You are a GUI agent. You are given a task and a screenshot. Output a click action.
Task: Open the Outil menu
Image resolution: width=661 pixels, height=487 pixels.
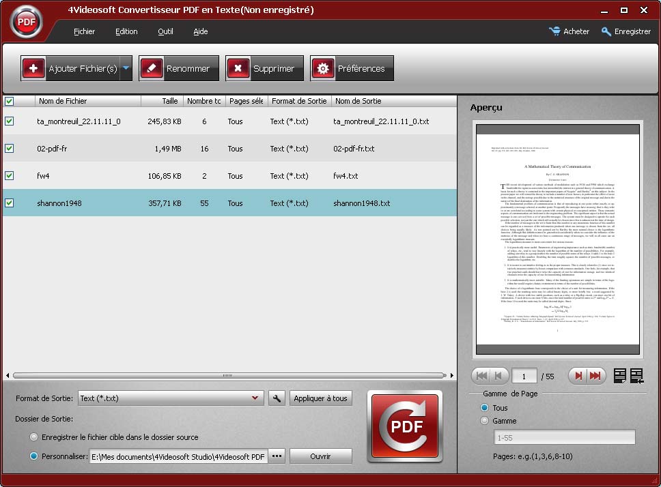(165, 31)
